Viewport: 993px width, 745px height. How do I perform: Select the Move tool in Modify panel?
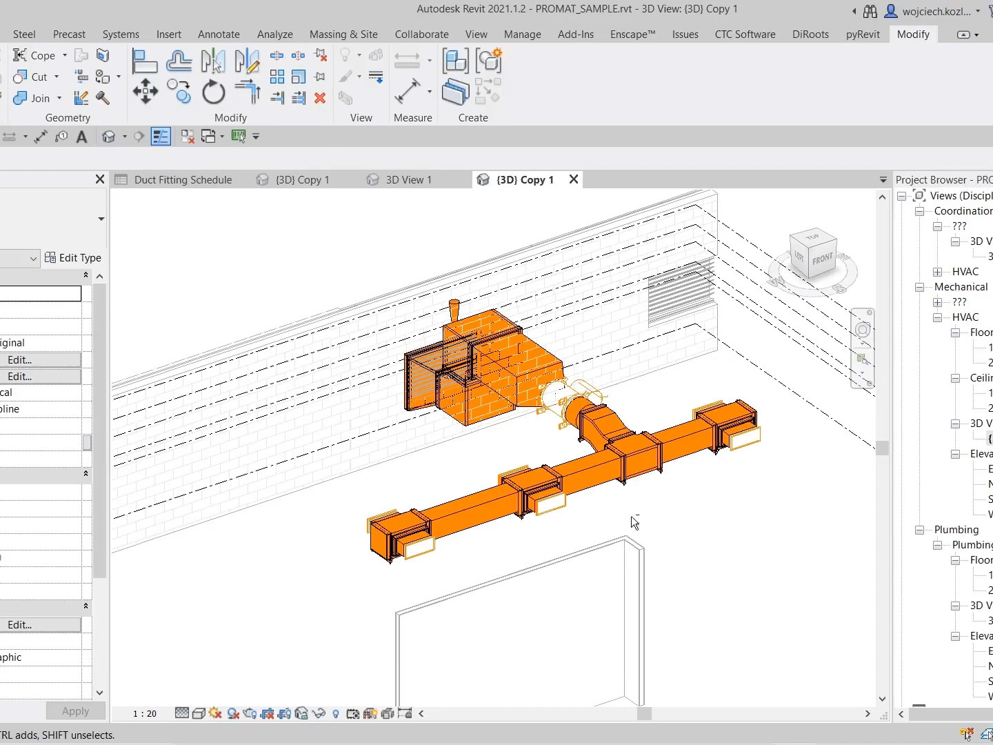tap(145, 91)
